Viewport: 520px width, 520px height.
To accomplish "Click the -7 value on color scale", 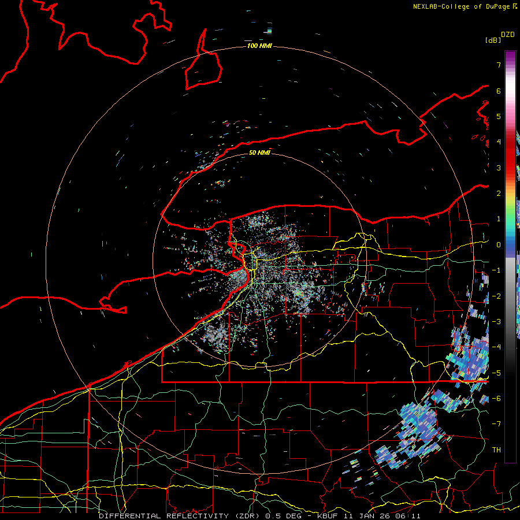I will (496, 424).
